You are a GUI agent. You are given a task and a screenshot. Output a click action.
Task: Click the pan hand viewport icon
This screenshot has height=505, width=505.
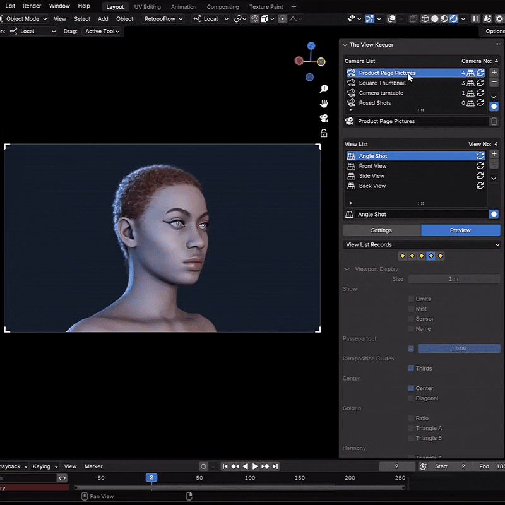click(x=324, y=104)
